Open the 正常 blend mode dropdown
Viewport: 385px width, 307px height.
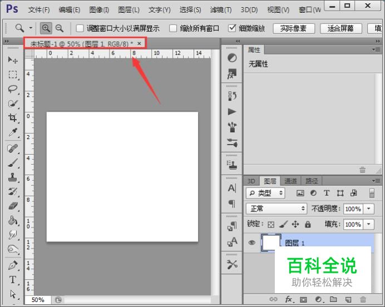pos(277,209)
